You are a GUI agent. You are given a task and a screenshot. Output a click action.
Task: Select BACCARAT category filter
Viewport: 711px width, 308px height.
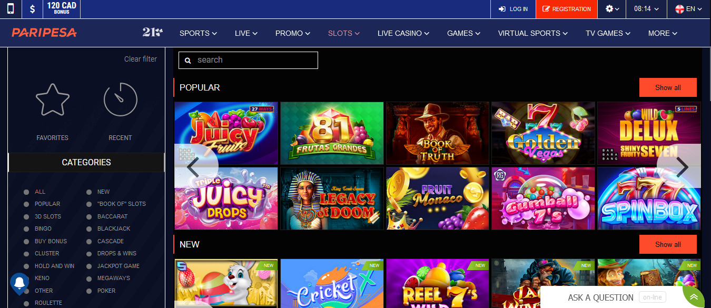(x=113, y=216)
